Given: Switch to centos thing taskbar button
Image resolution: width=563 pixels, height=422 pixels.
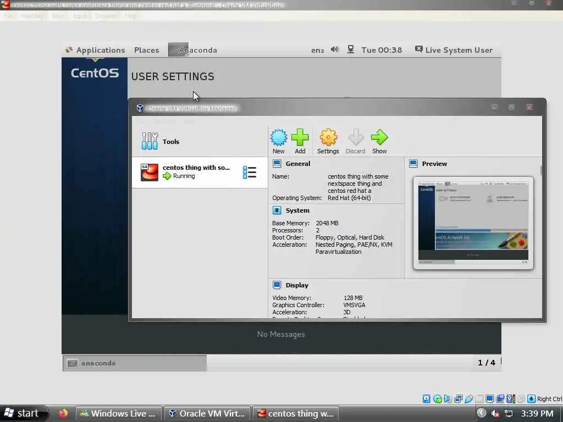Looking at the screenshot, I should [296, 413].
